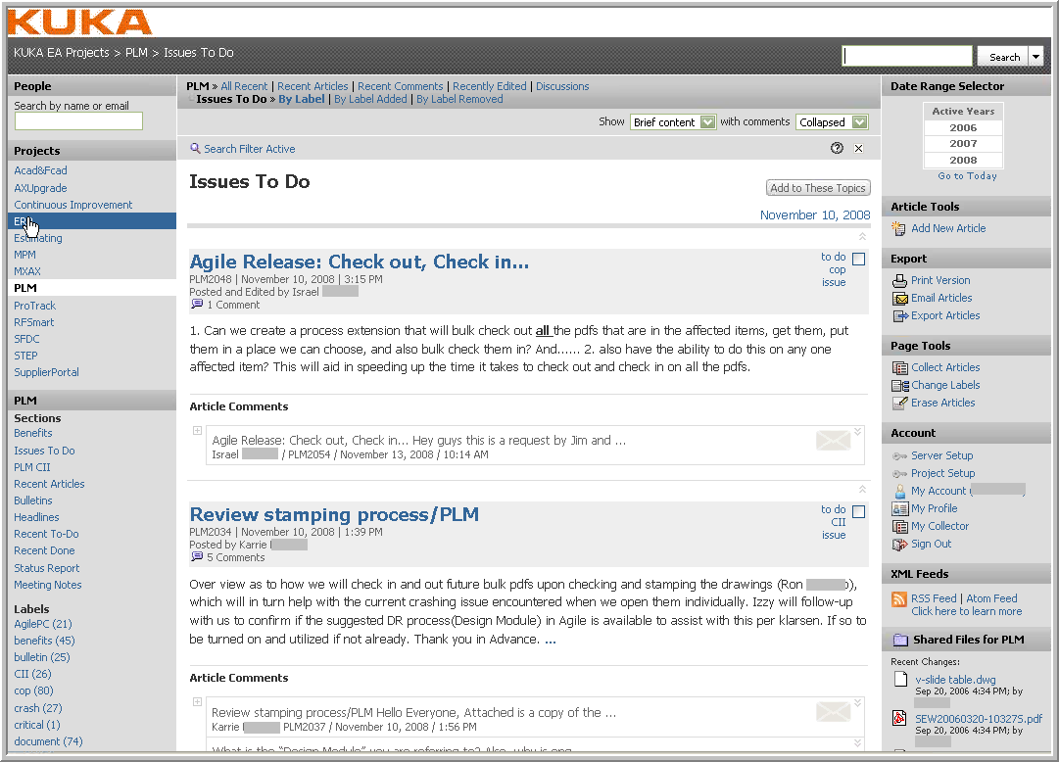Image resolution: width=1059 pixels, height=762 pixels.
Task: Tick the Review stamping process article checkbox
Action: [858, 512]
